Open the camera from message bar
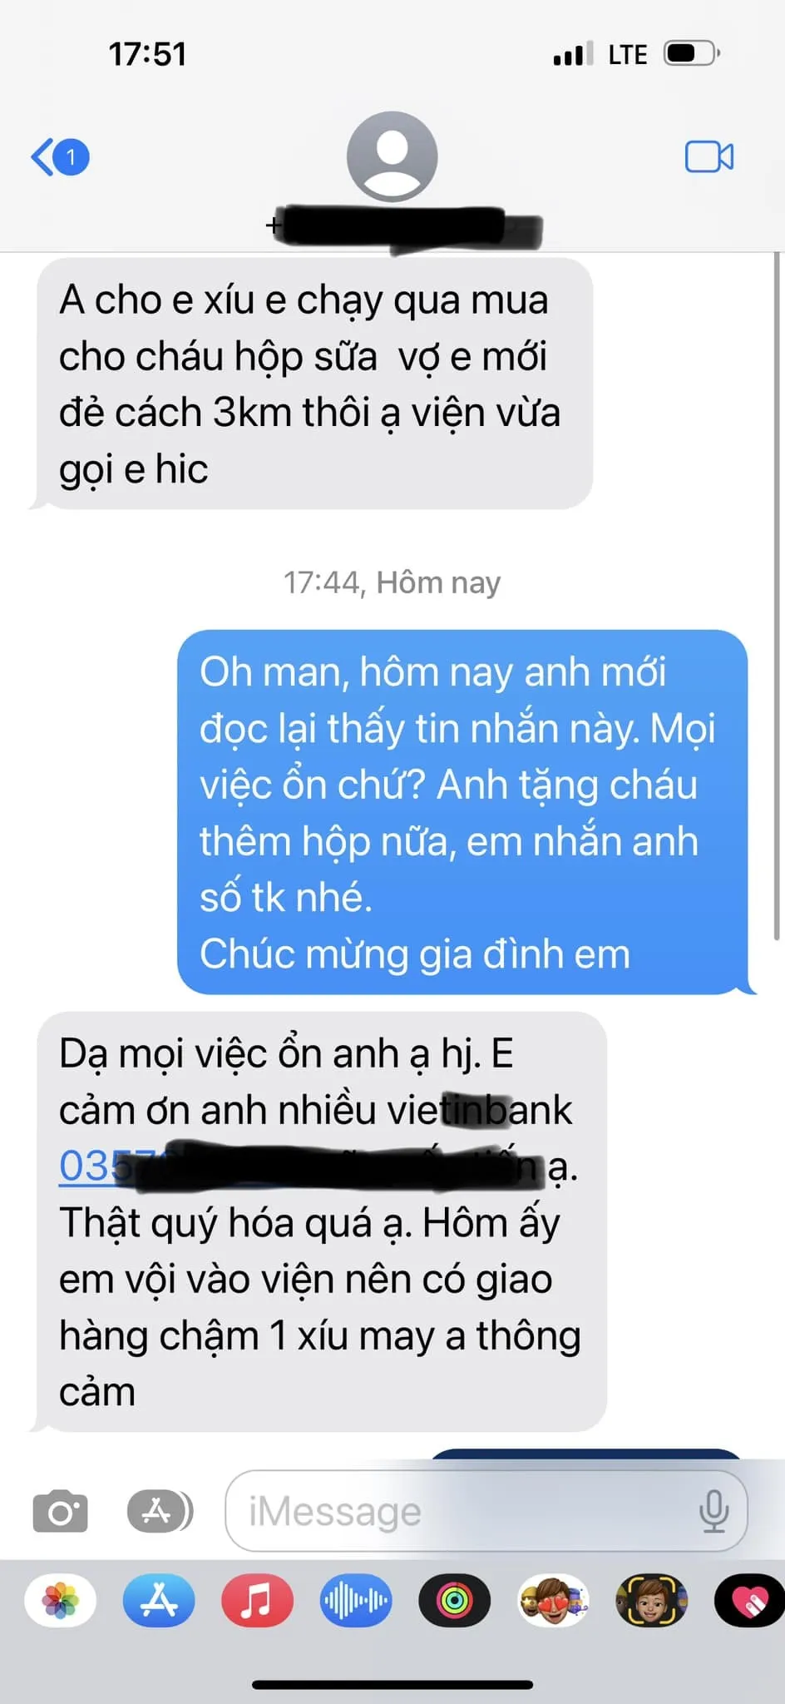This screenshot has width=785, height=1704. click(x=60, y=1511)
